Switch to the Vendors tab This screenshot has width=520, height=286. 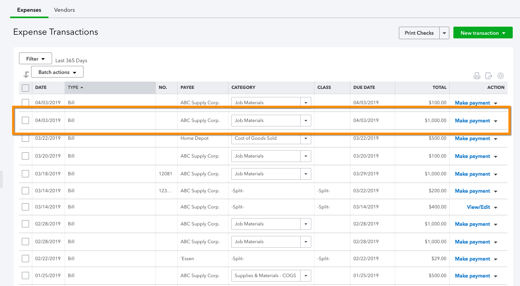click(x=65, y=10)
